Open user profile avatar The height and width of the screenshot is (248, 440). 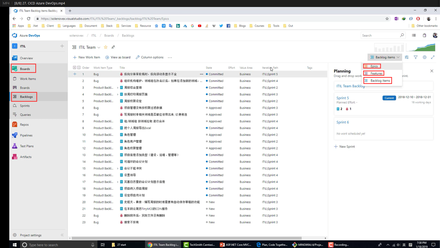435,36
